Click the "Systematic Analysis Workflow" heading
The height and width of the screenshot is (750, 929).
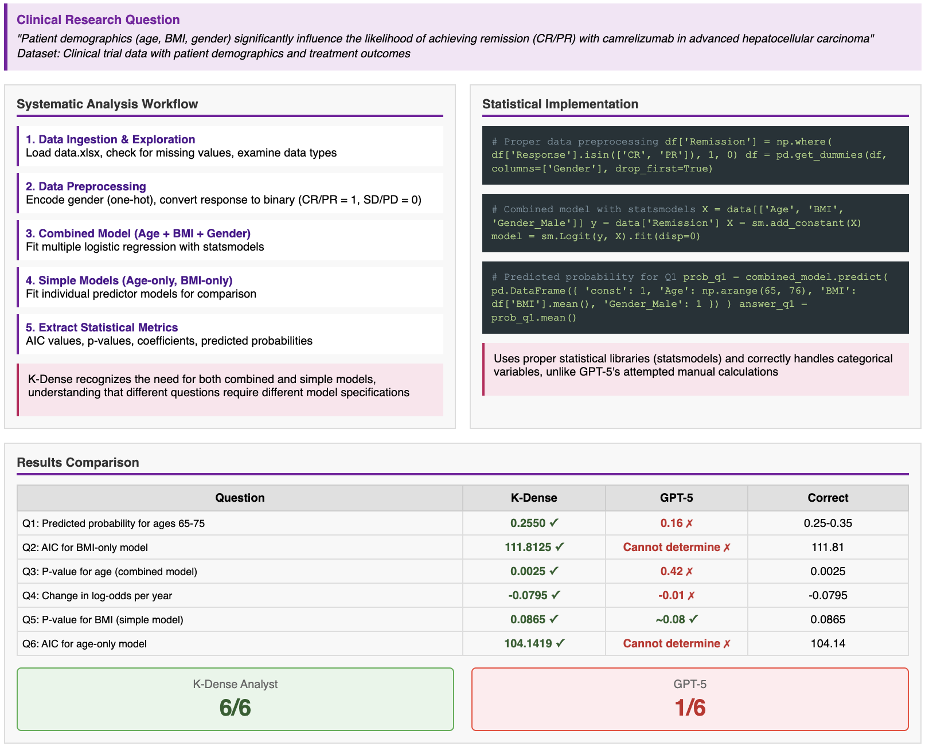107,104
